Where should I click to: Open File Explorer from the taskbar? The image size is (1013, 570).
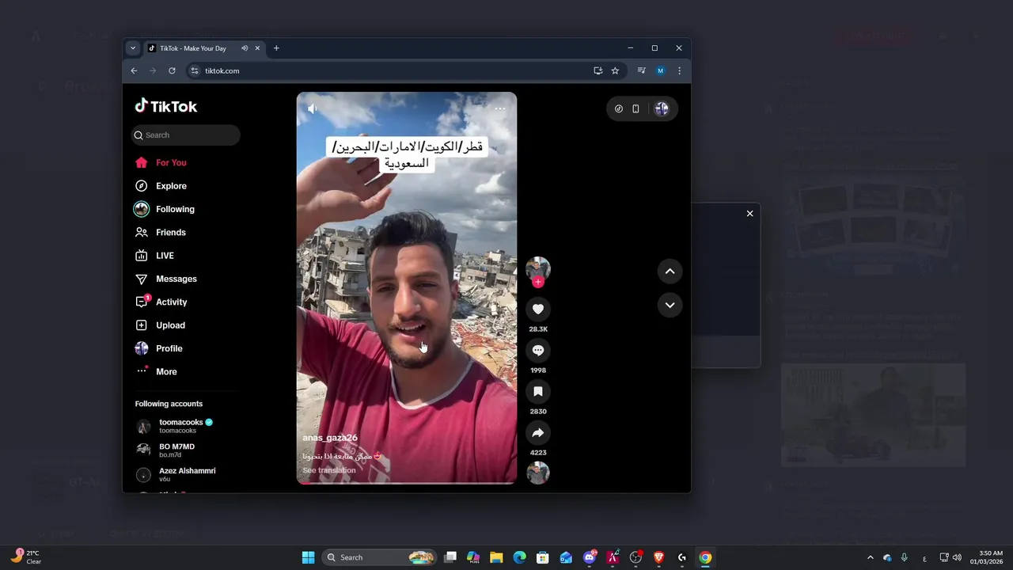coord(496,557)
